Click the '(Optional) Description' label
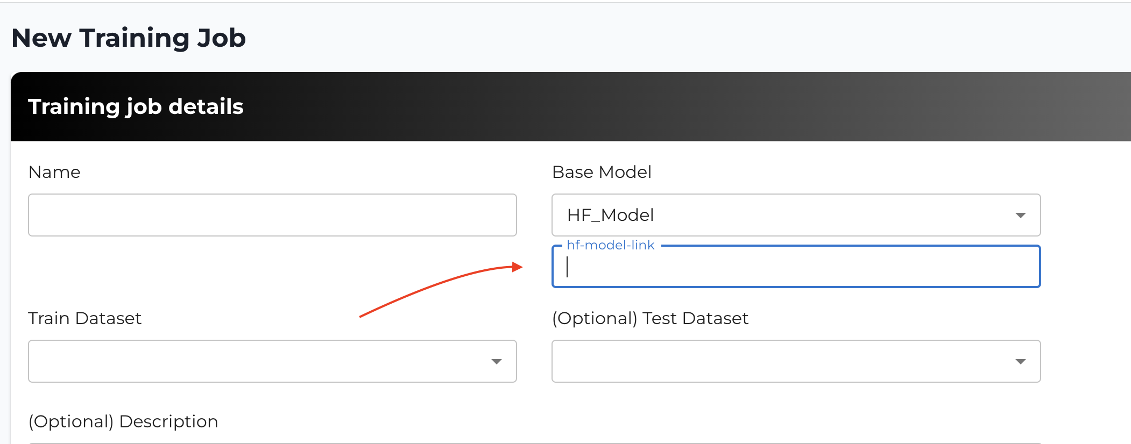Screen dimensions: 1131x444 [x=123, y=421]
